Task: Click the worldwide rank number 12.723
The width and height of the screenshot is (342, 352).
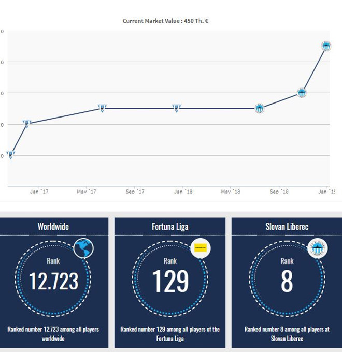Action: pyautogui.click(x=53, y=281)
